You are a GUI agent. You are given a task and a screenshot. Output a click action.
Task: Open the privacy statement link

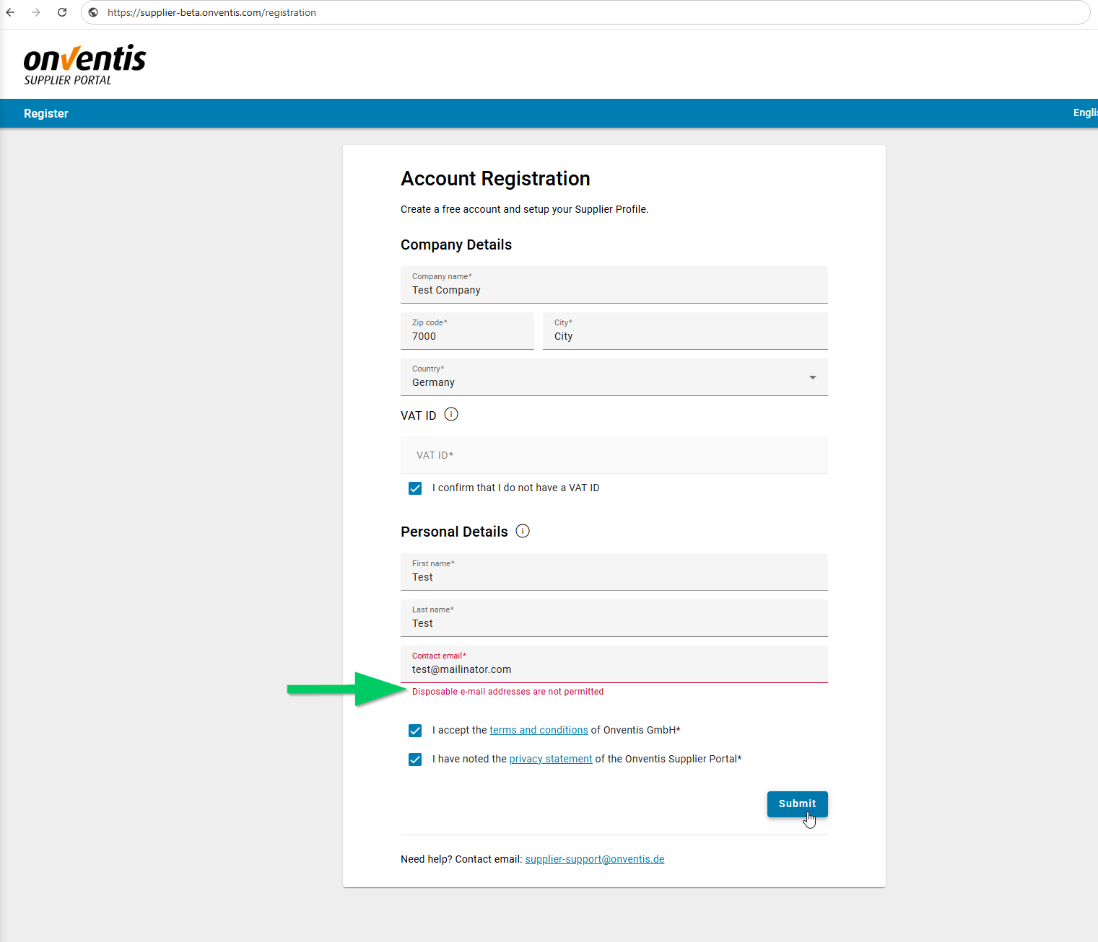(x=551, y=759)
